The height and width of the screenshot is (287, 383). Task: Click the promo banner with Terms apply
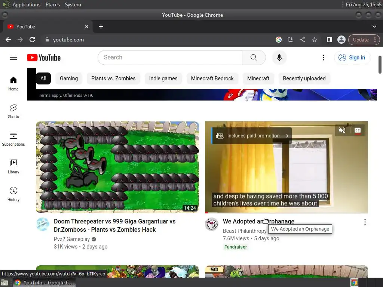[x=202, y=95]
